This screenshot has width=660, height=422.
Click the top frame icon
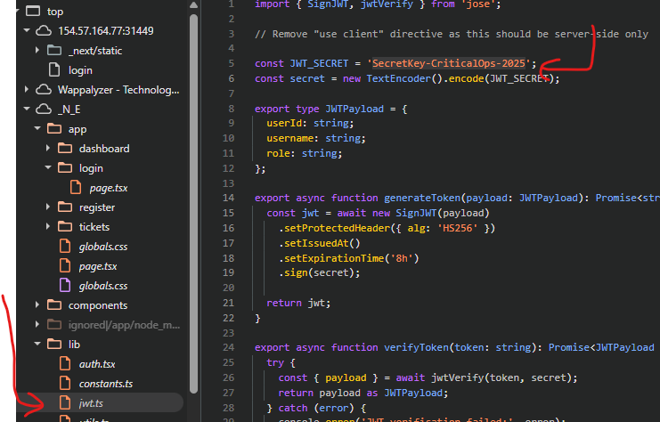pyautogui.click(x=33, y=12)
